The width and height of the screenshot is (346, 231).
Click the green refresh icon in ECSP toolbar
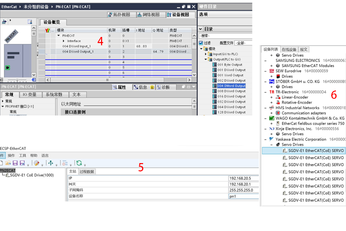click(x=79, y=163)
